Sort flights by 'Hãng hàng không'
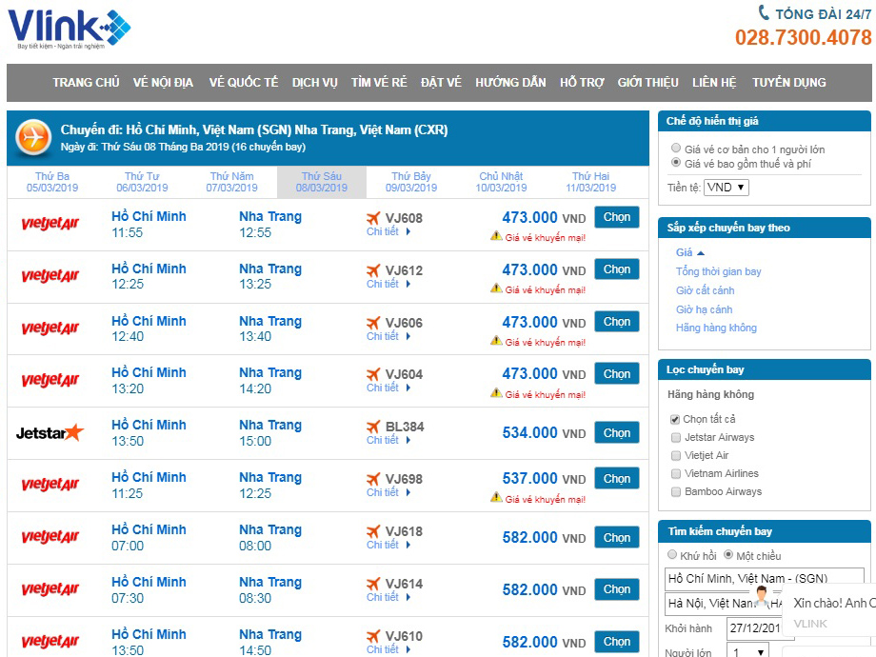The width and height of the screenshot is (876, 657). coord(716,328)
